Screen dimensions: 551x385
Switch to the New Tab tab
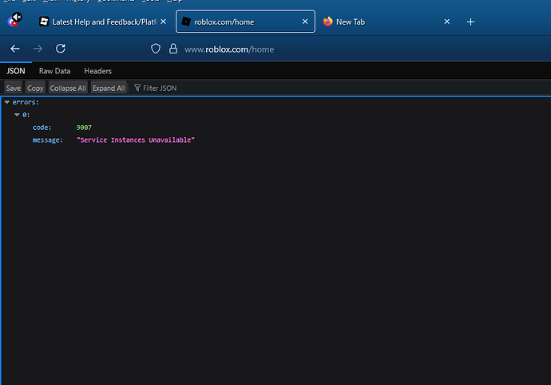386,22
